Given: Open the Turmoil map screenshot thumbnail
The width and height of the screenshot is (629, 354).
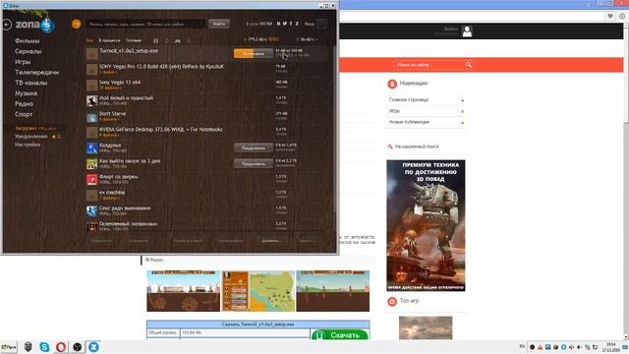Looking at the screenshot, I should pos(258,291).
